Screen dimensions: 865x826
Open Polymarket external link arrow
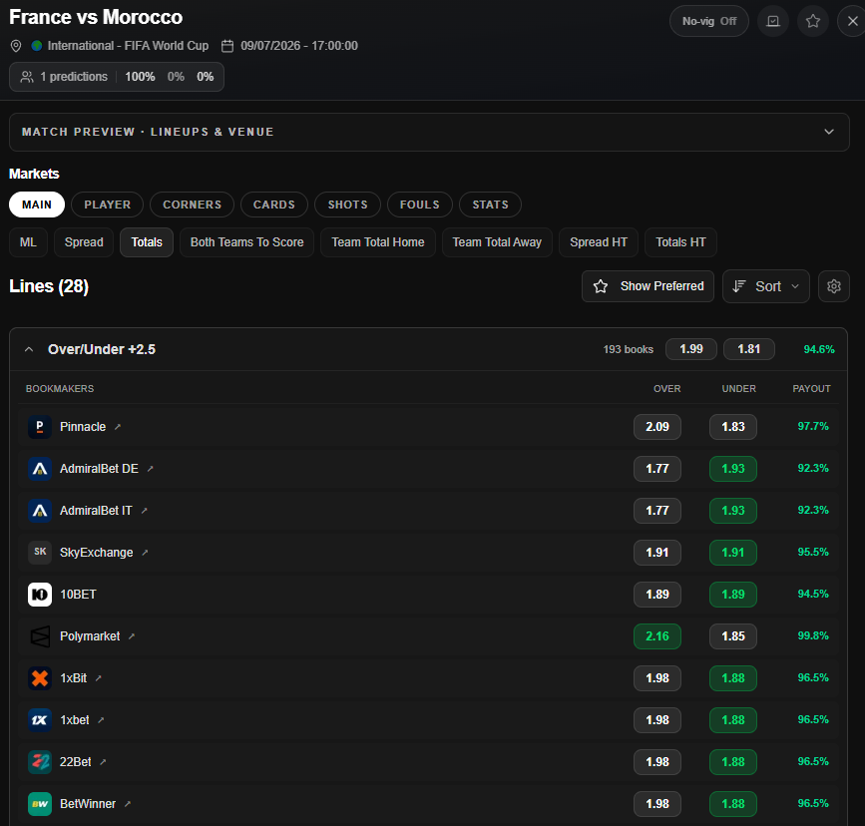[x=132, y=636]
